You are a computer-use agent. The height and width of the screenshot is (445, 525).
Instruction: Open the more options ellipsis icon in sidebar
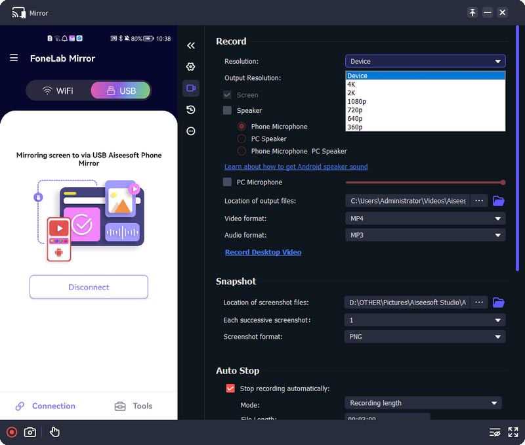[191, 131]
